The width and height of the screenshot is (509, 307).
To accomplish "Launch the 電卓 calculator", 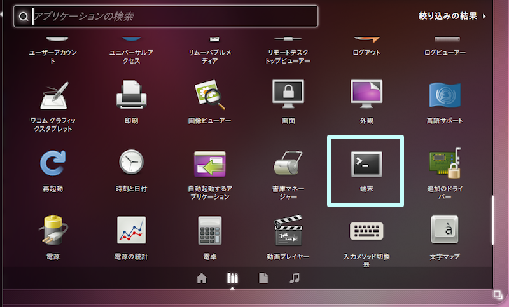I will pos(210,231).
